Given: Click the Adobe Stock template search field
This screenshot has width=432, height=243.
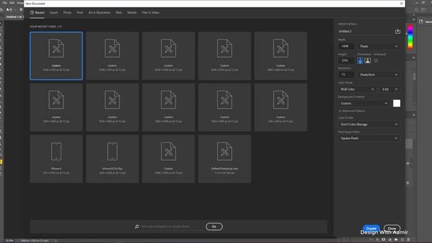Looking at the screenshot, I should 172,227.
